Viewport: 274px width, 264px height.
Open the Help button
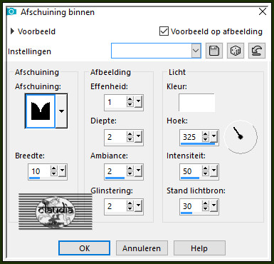(199, 248)
